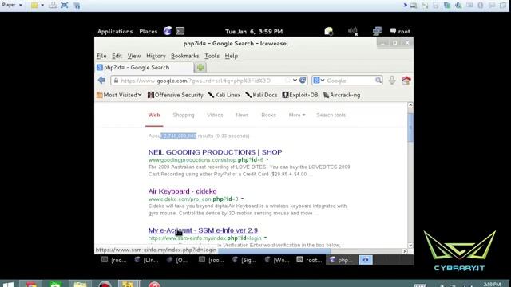Open NEIL GOODING PRODUCTIONS | SHOP result
This screenshot has width=511, height=287.
[x=215, y=152]
